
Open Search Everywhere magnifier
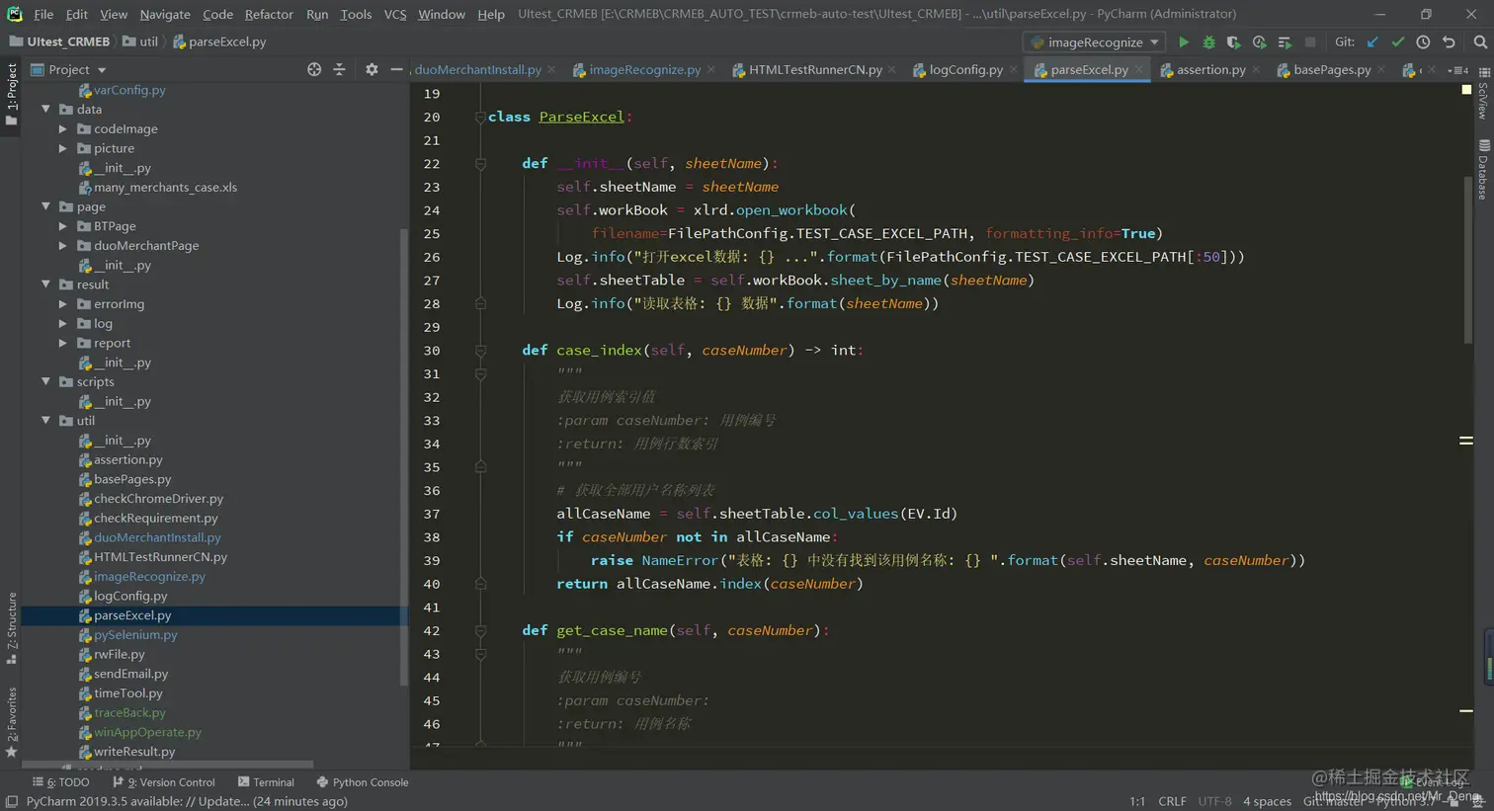tap(1479, 42)
